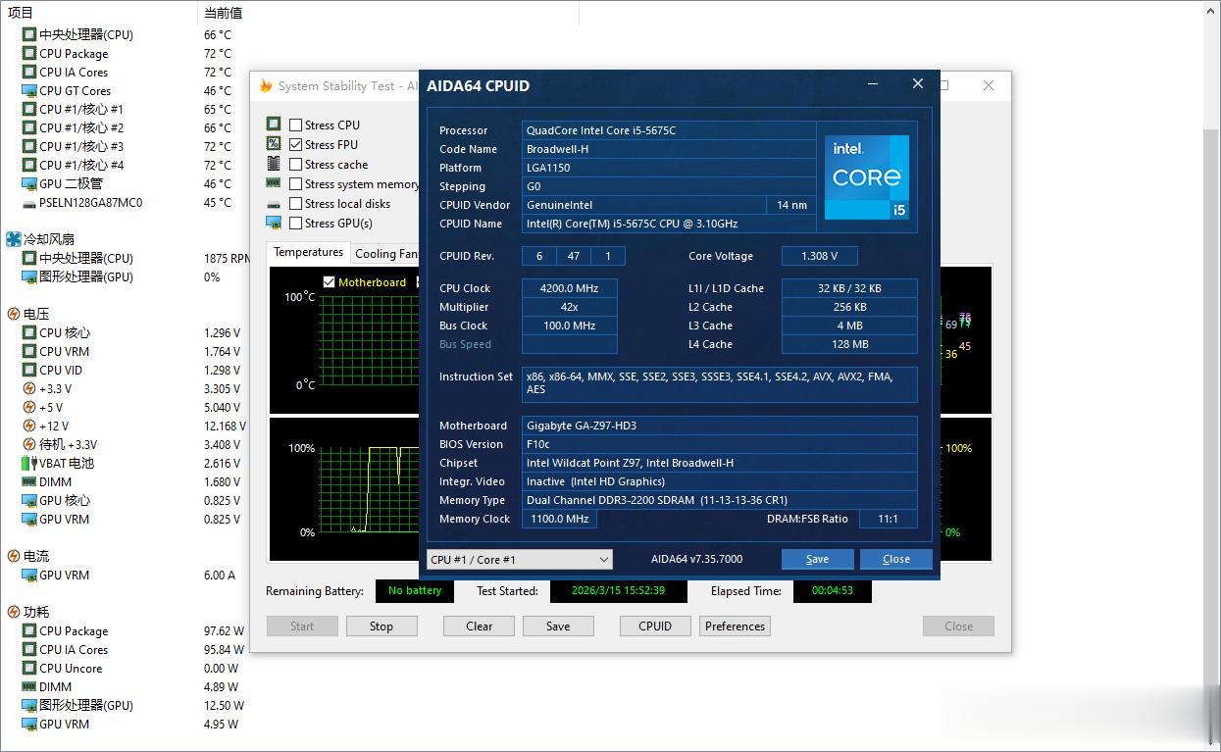This screenshot has width=1221, height=752.
Task: Enable the Stress system memory checkbox
Action: click(295, 183)
